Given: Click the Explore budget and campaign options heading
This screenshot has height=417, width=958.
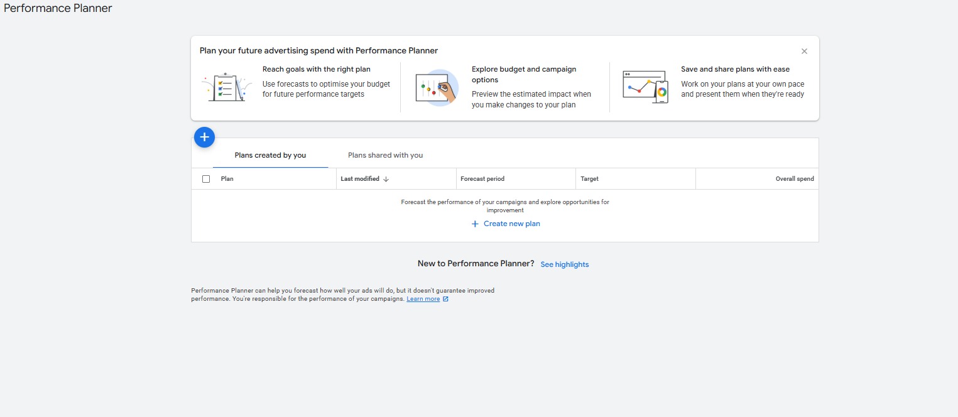Looking at the screenshot, I should 524,74.
